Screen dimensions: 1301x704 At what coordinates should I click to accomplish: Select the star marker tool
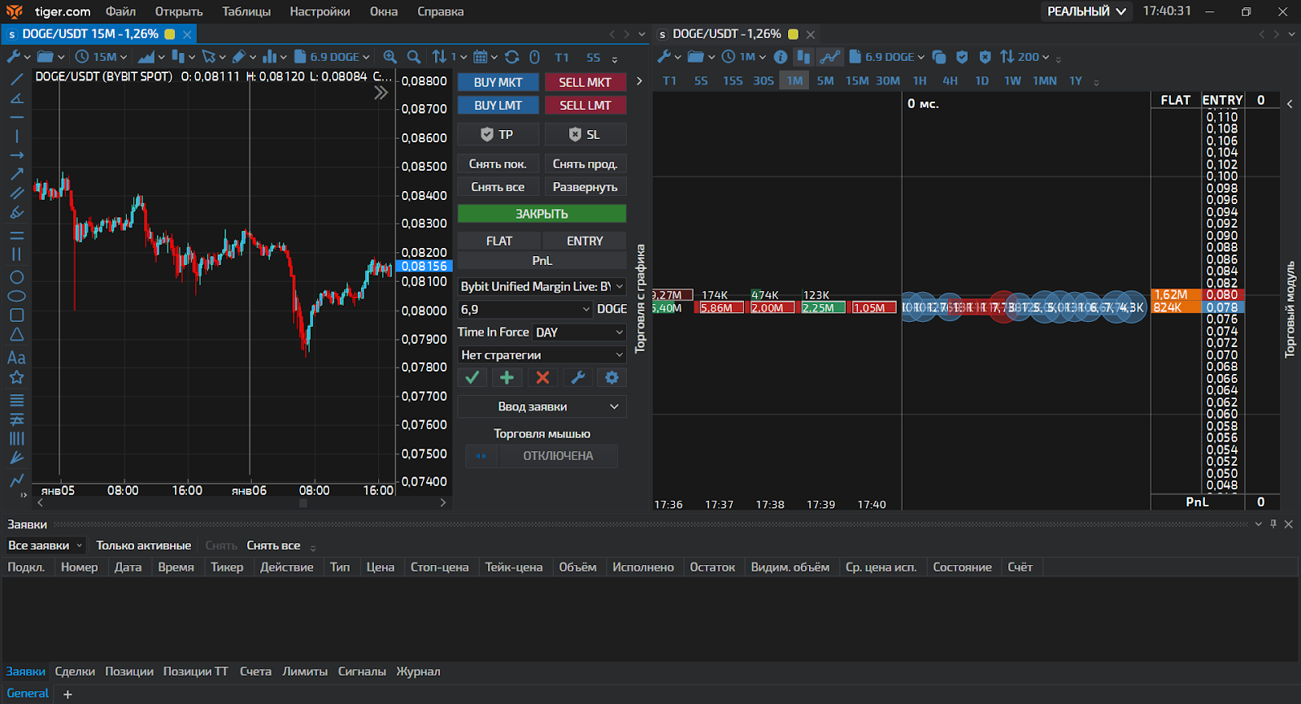[16, 377]
